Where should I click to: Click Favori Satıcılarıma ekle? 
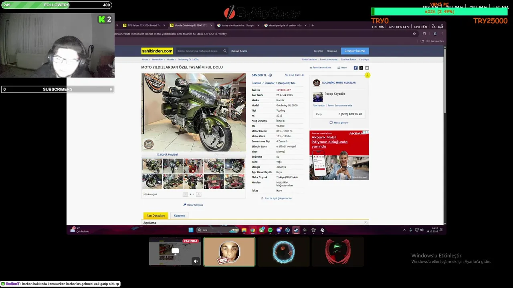(x=340, y=106)
